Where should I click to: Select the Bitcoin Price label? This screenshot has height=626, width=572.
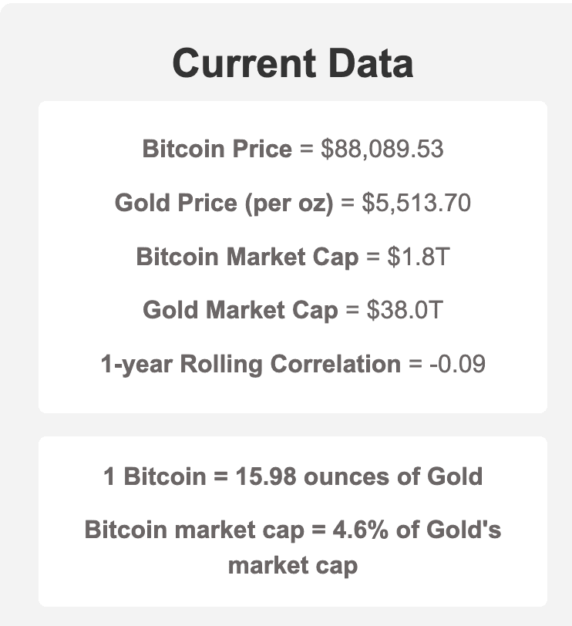(x=217, y=149)
